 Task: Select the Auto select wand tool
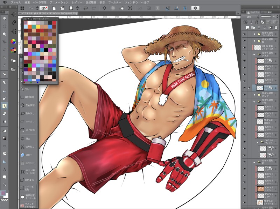(x=5, y=58)
